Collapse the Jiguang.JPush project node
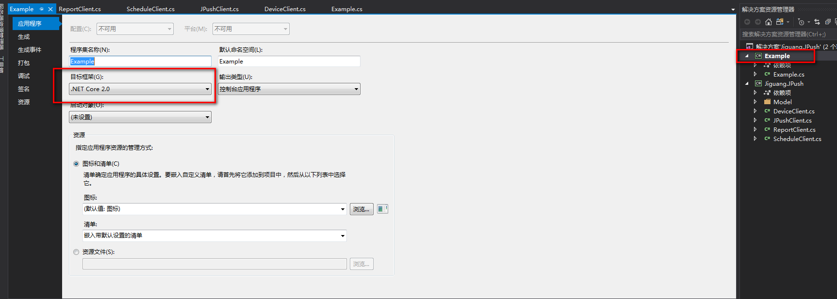The image size is (837, 299). click(x=747, y=84)
